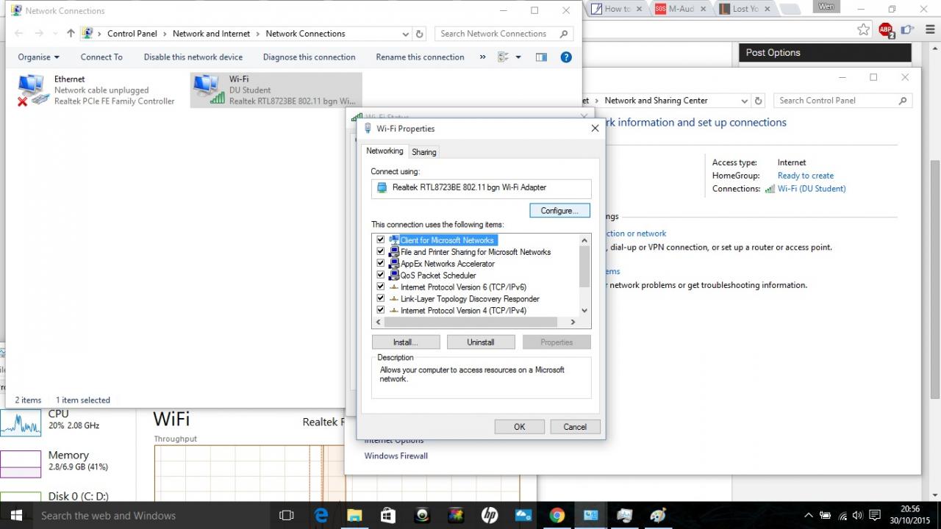Switch to the Sharing tab
Image resolution: width=941 pixels, height=529 pixels.
424,151
